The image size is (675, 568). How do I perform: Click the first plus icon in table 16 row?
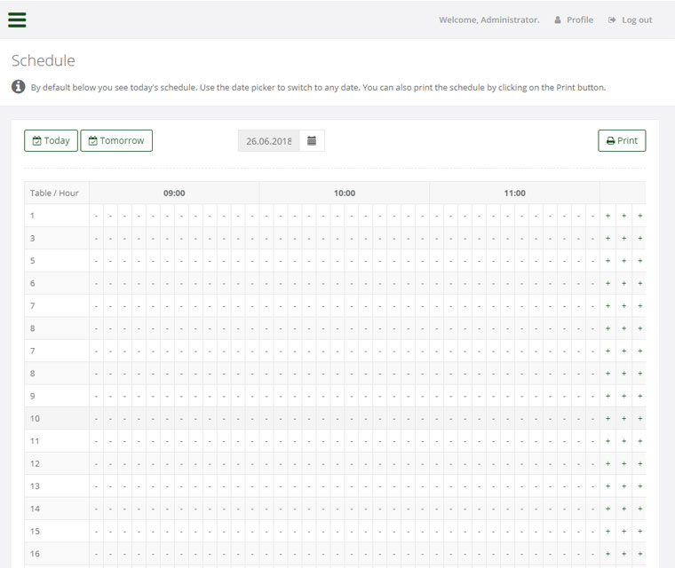pos(607,554)
